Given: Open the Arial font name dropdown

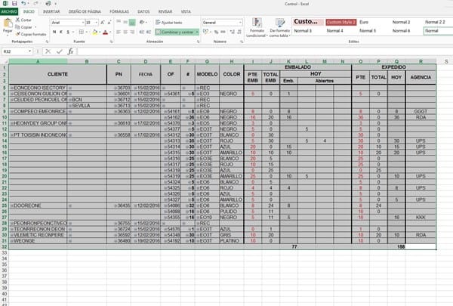Looking at the screenshot, I should (82, 23).
